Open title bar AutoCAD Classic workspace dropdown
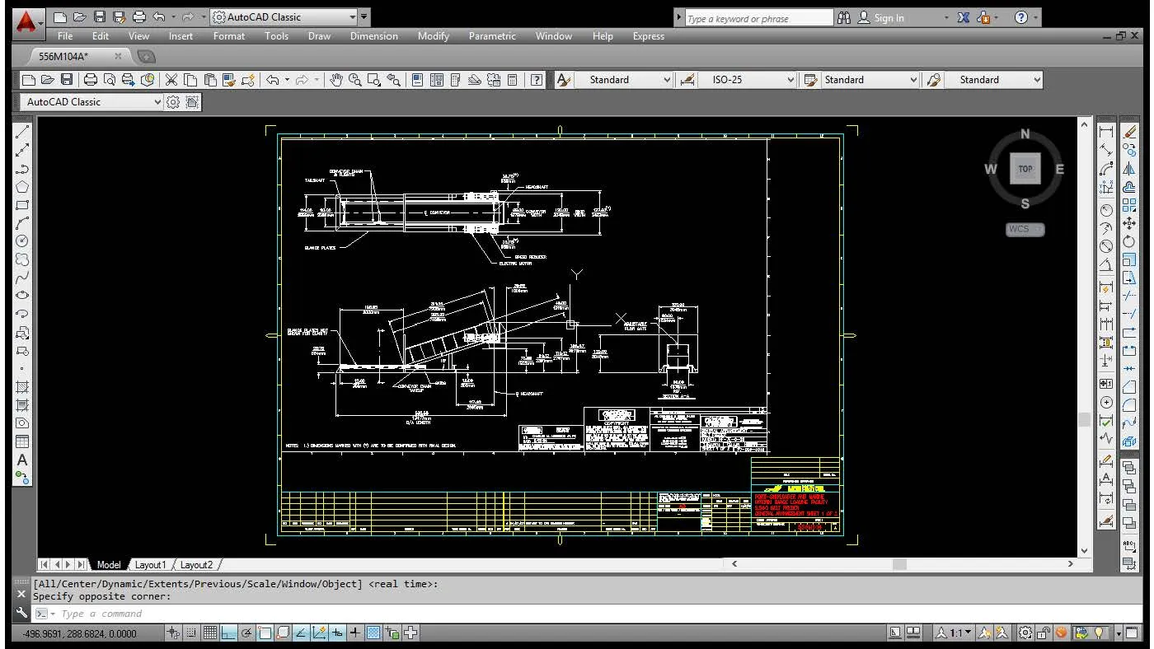This screenshot has width=1154, height=649. click(x=284, y=16)
